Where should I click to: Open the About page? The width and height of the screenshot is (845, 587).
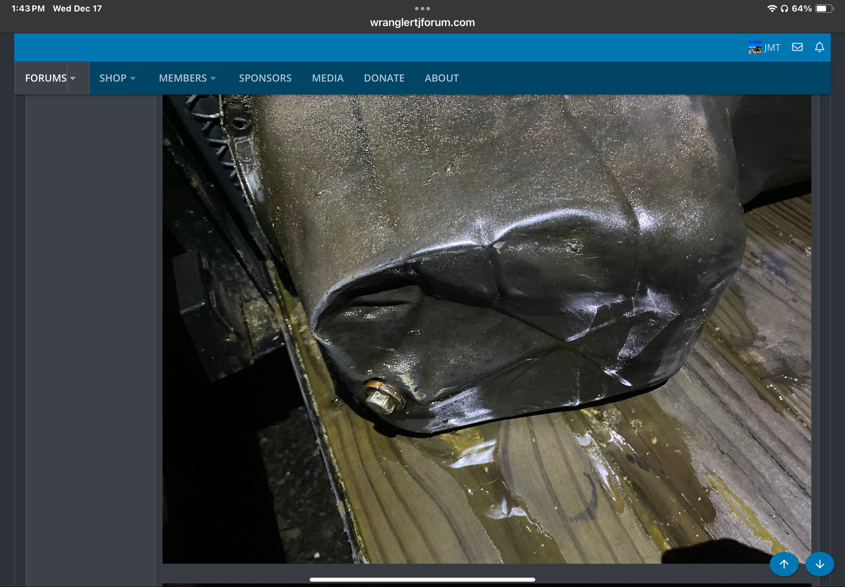pyautogui.click(x=441, y=78)
